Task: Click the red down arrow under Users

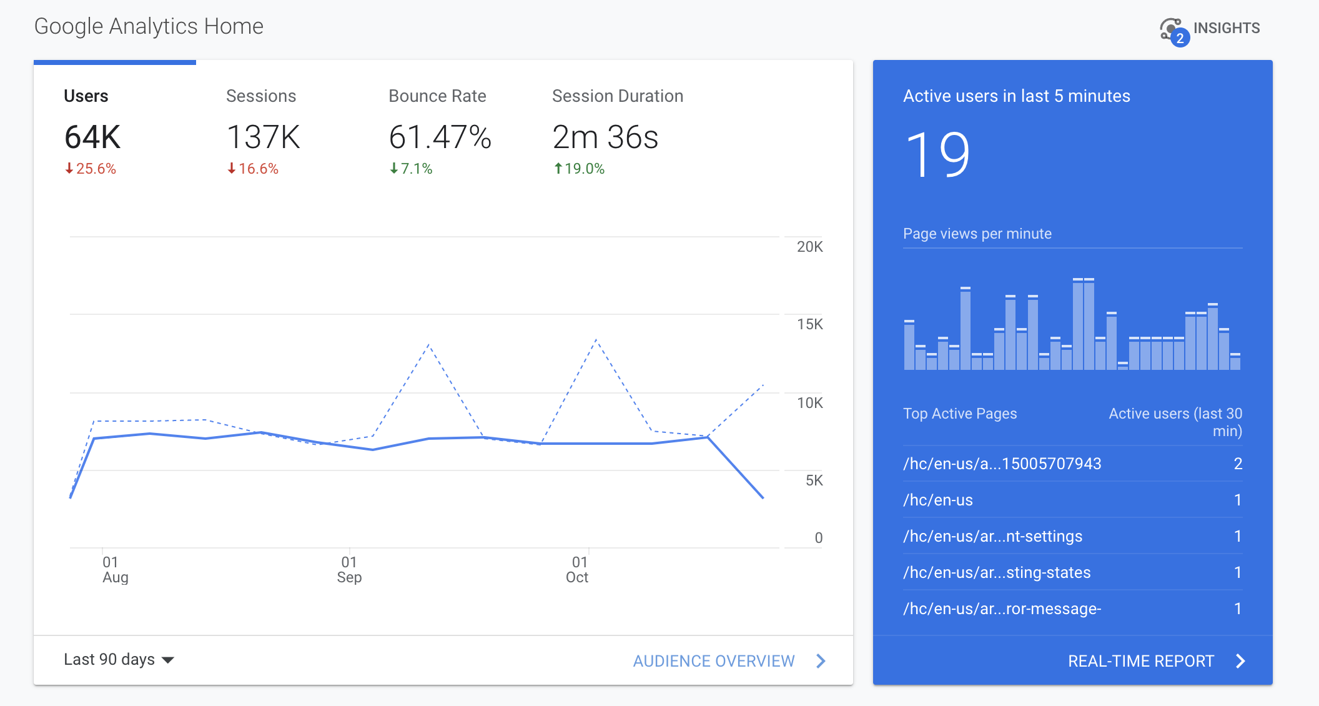Action: click(69, 167)
